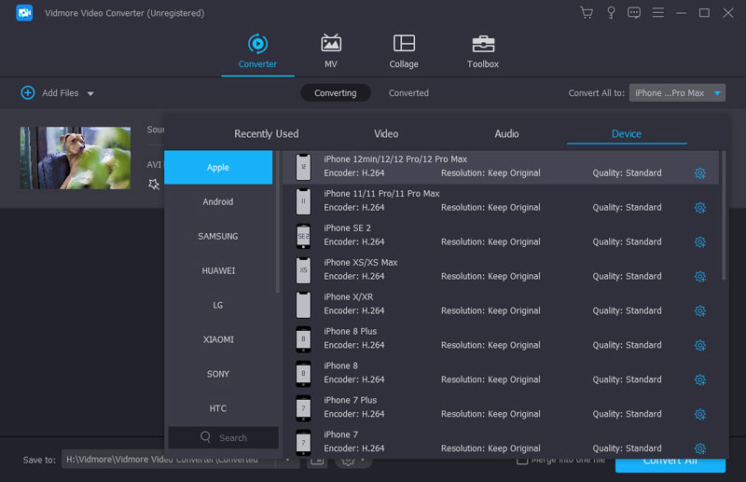Open the feedback chat icon
This screenshot has height=482, width=746.
[634, 13]
